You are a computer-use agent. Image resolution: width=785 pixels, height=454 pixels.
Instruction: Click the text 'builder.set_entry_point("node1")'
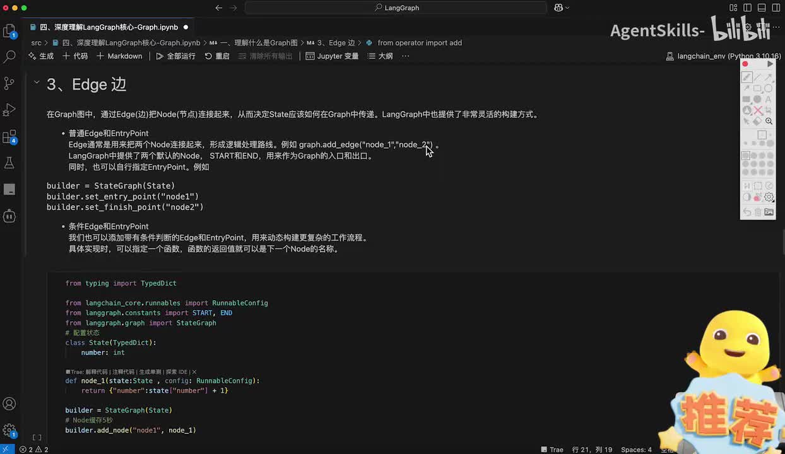(122, 196)
